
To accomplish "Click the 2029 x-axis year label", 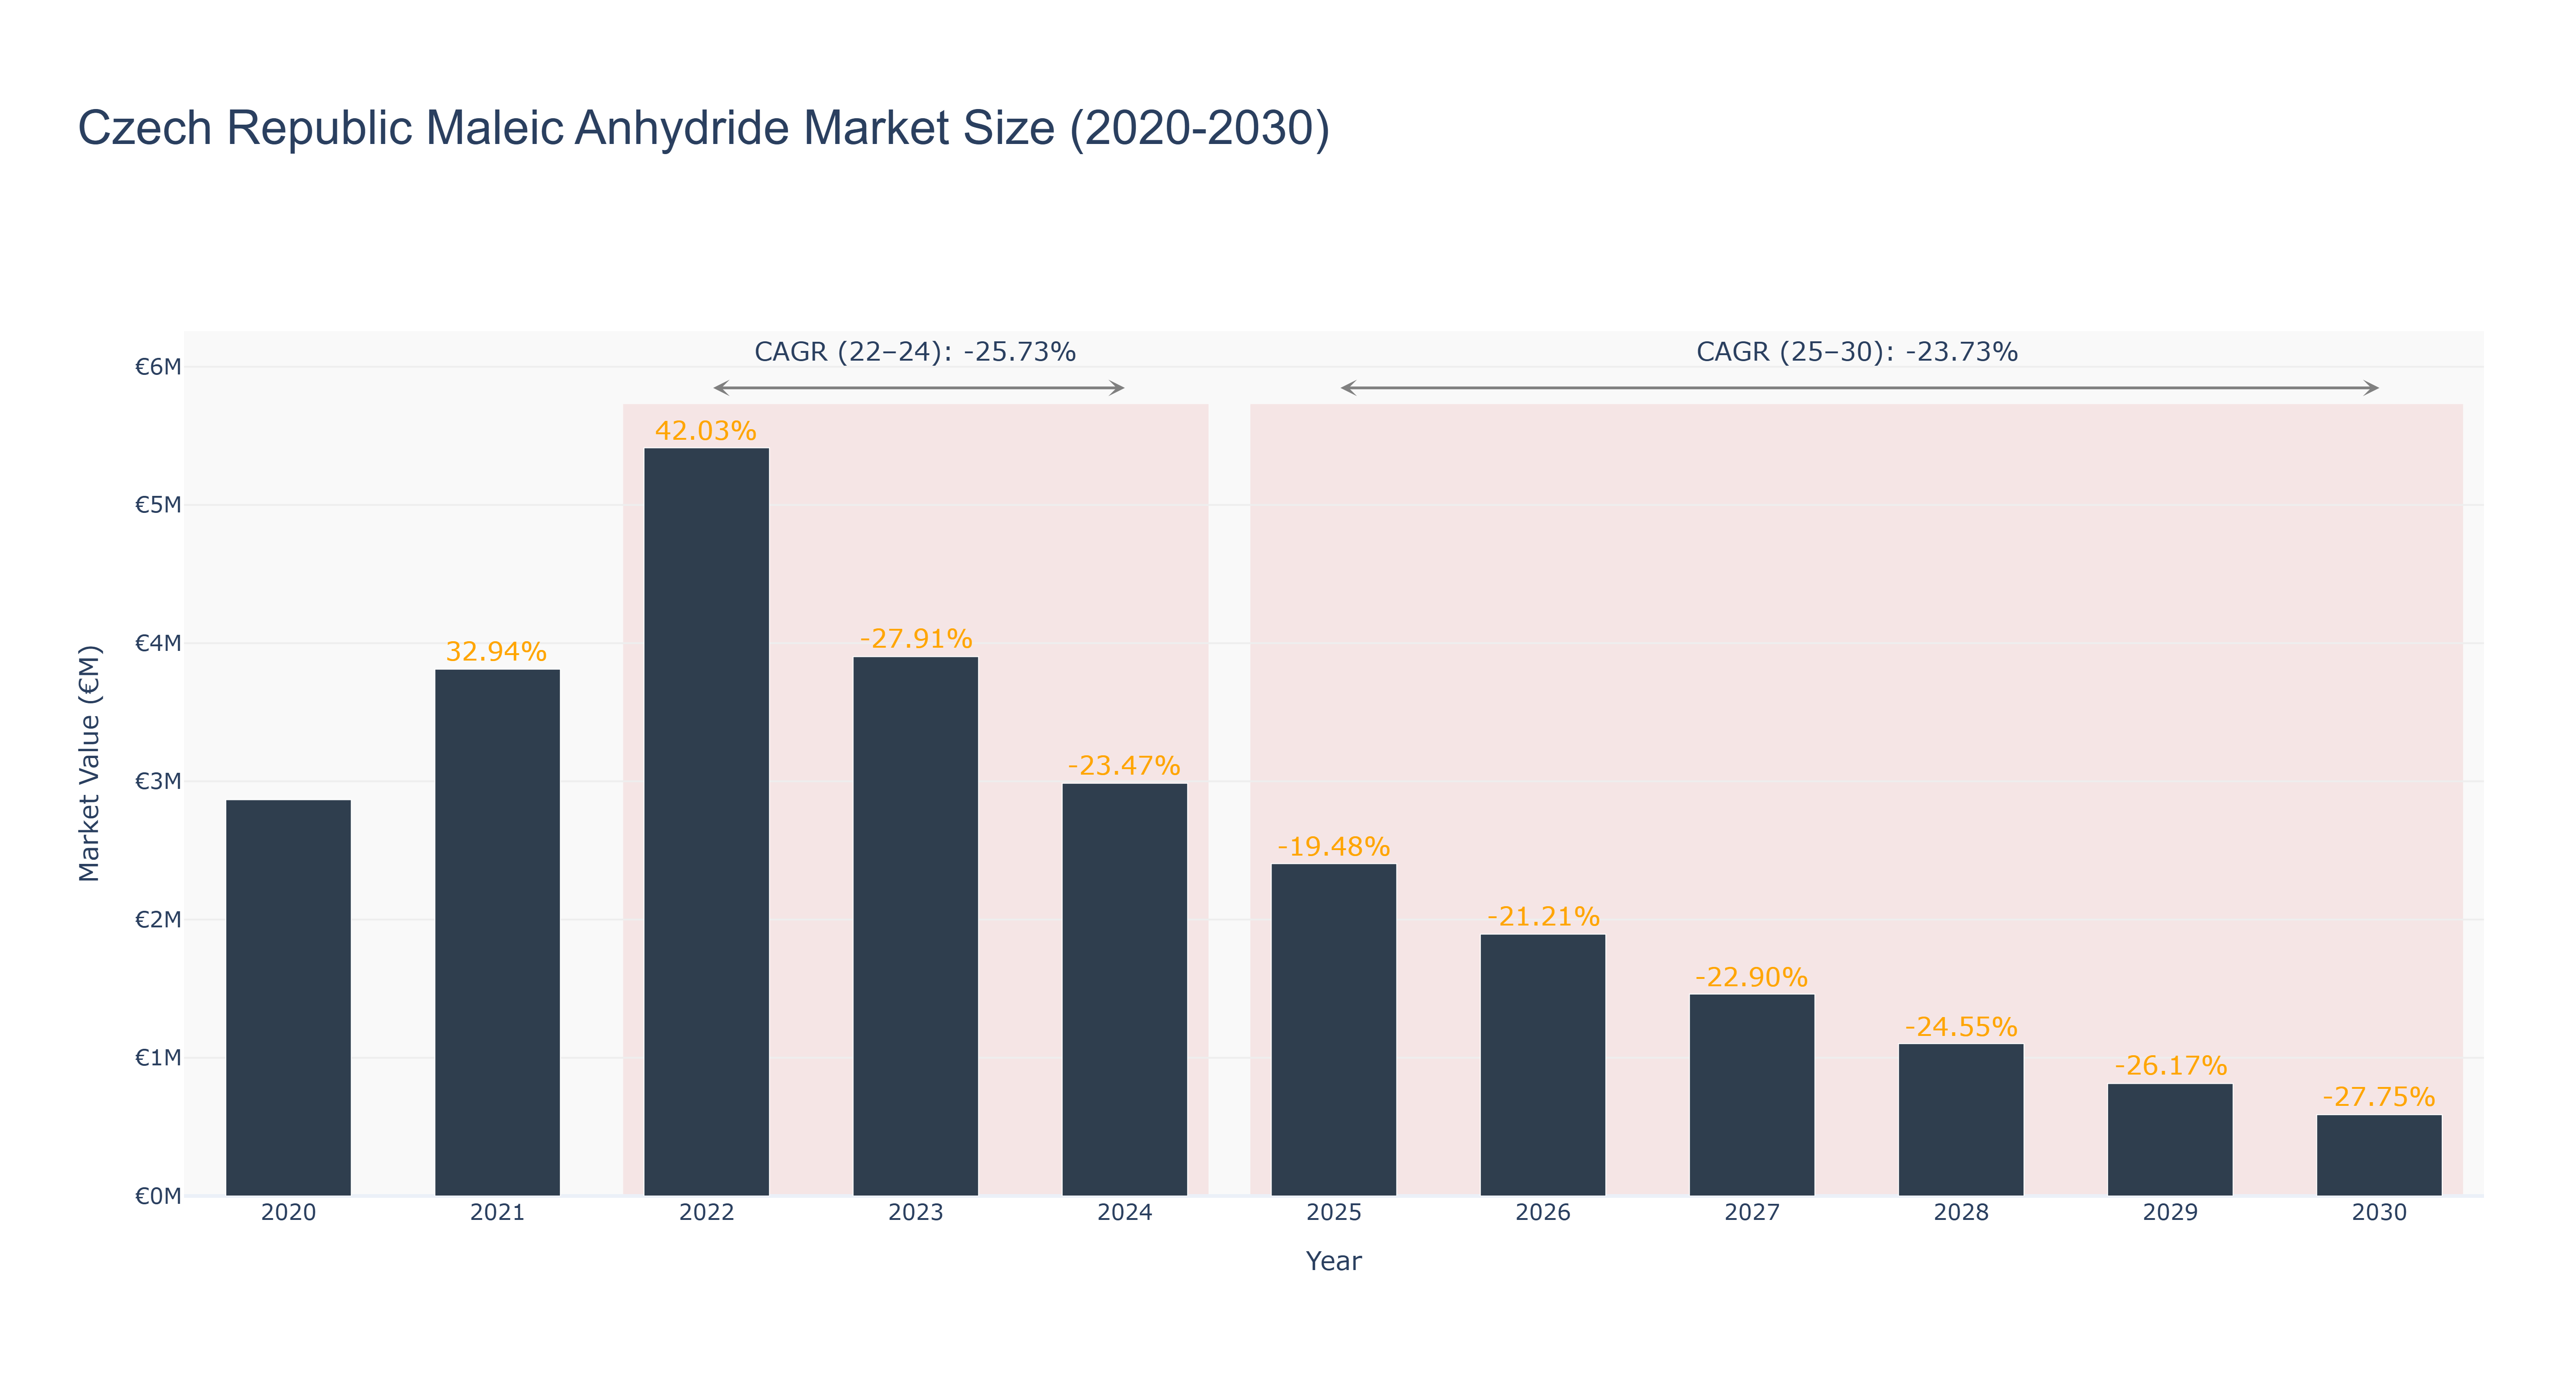I will click(x=2169, y=1213).
